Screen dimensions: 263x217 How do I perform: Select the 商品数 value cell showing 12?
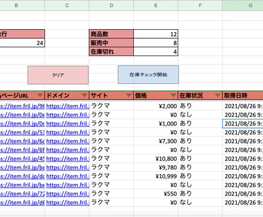click(x=156, y=34)
